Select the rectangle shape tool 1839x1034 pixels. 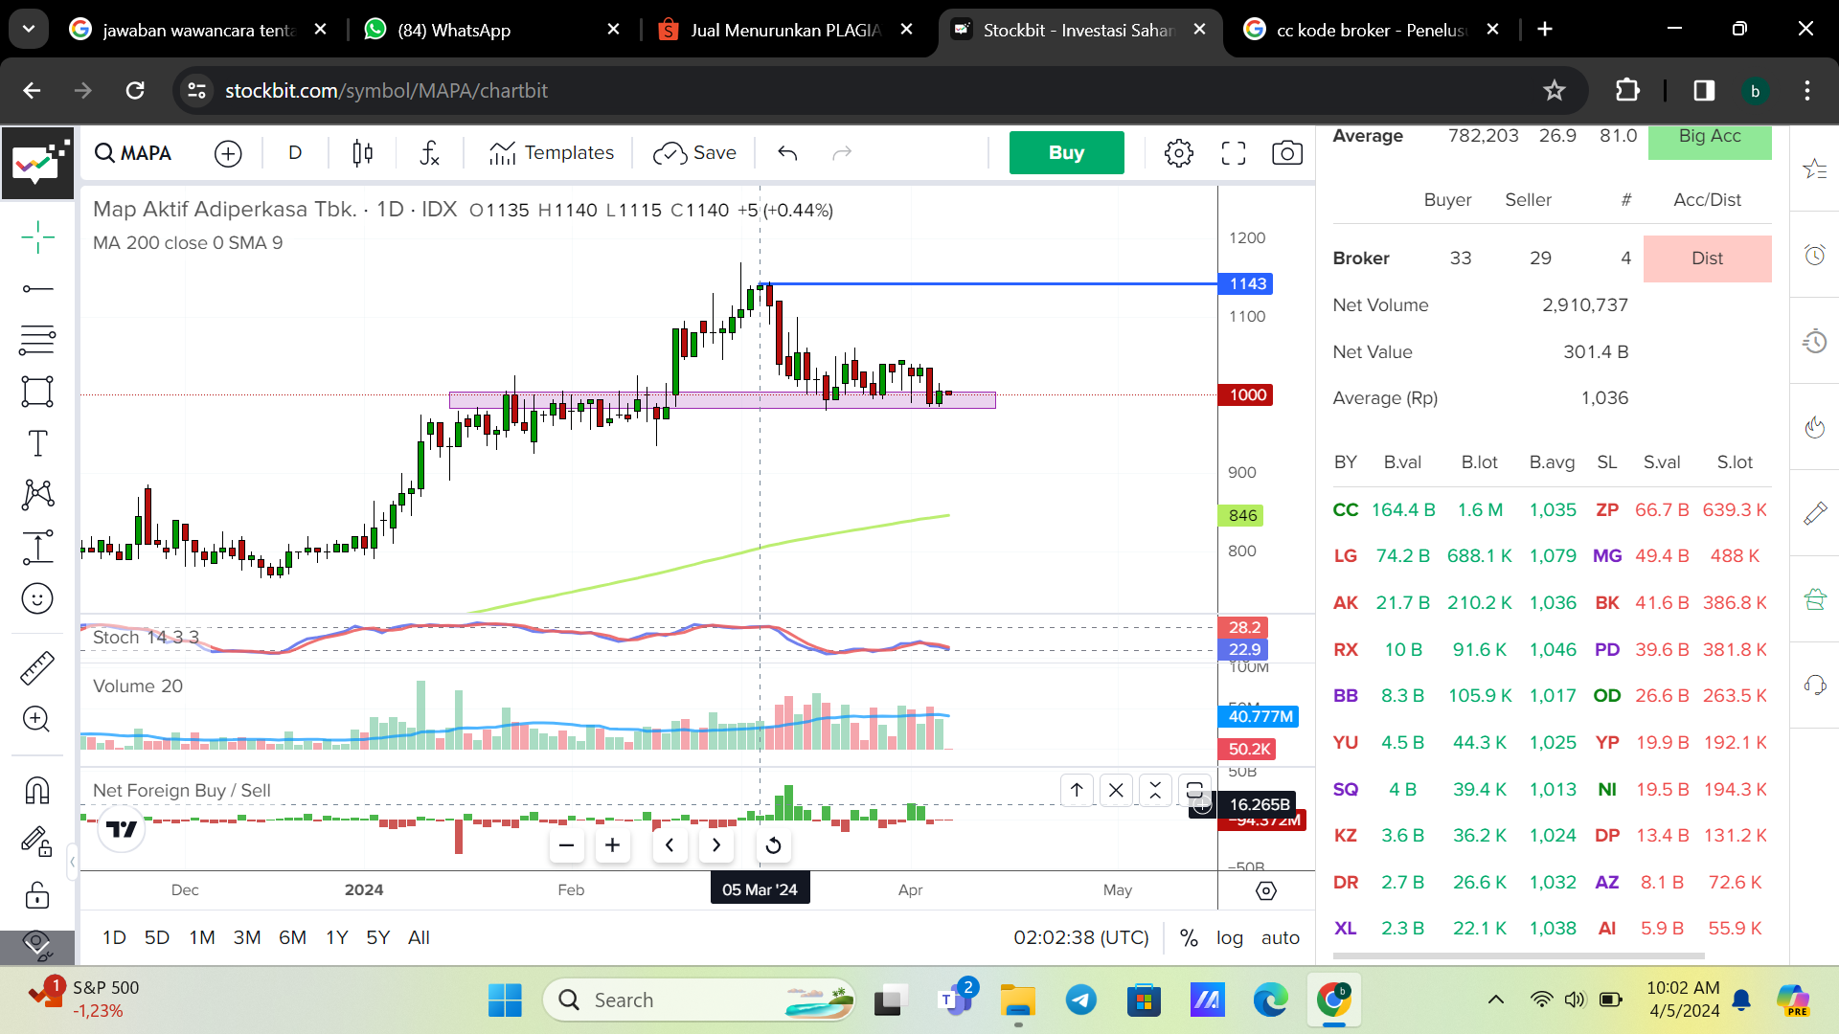(x=37, y=392)
